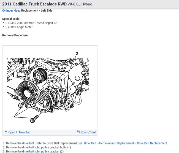Select 'J 45059 Angle Meter' line
The height and width of the screenshot is (153, 179).
19,27
